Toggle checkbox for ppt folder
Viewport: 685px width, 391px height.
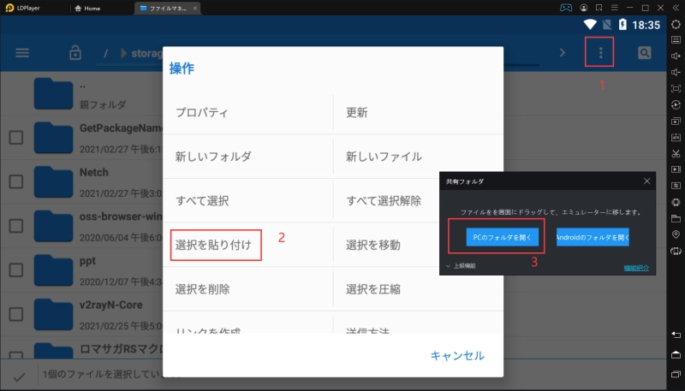point(16,270)
